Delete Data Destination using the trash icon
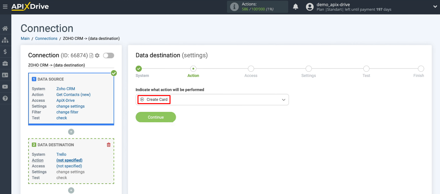 (x=108, y=145)
